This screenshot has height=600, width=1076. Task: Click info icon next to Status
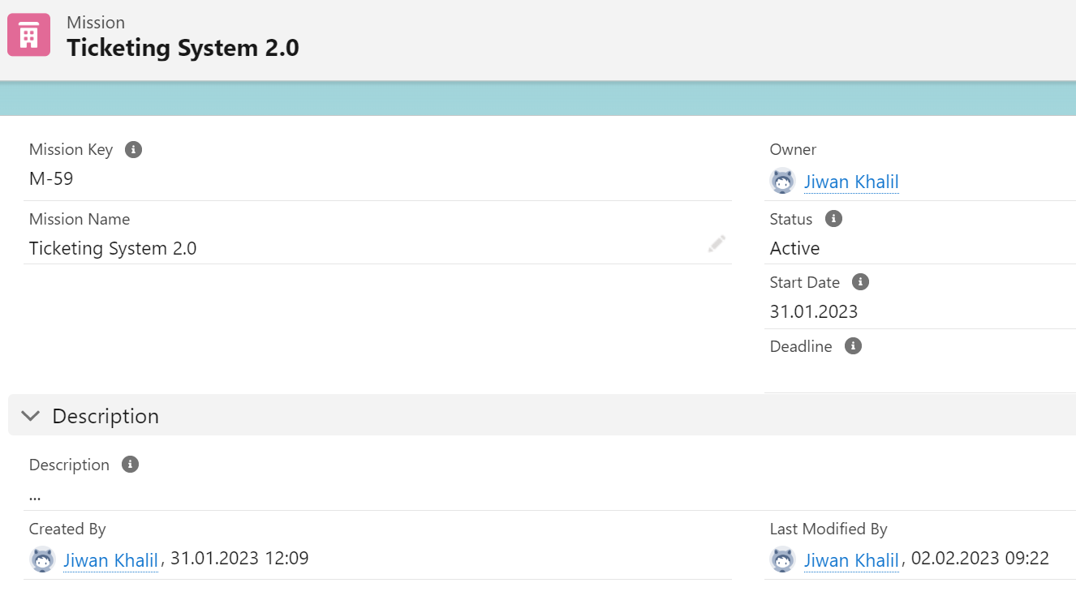[833, 219]
